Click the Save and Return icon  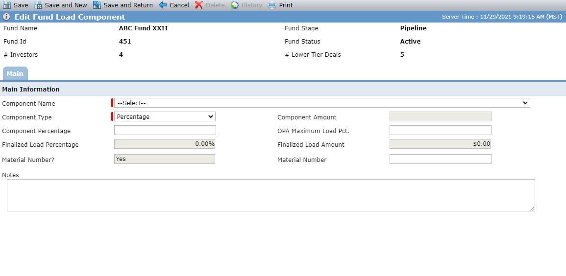tap(97, 5)
